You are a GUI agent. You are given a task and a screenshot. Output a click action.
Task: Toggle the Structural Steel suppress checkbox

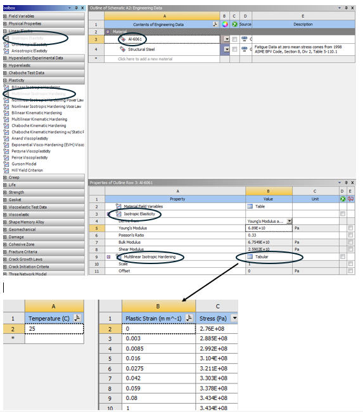pyautogui.click(x=235, y=49)
